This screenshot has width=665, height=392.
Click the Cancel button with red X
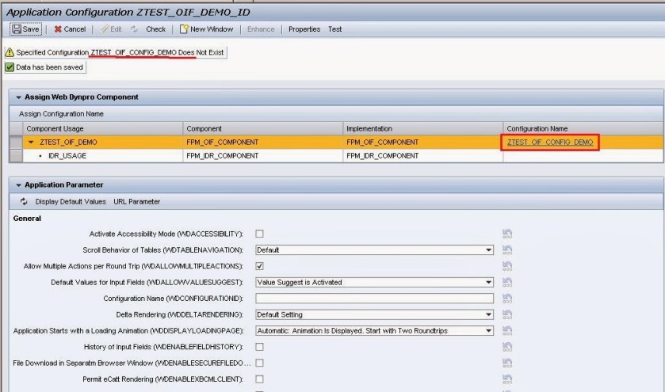69,29
